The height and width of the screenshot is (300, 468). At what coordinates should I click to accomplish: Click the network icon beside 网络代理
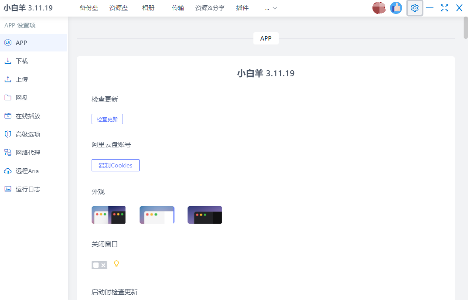click(8, 153)
